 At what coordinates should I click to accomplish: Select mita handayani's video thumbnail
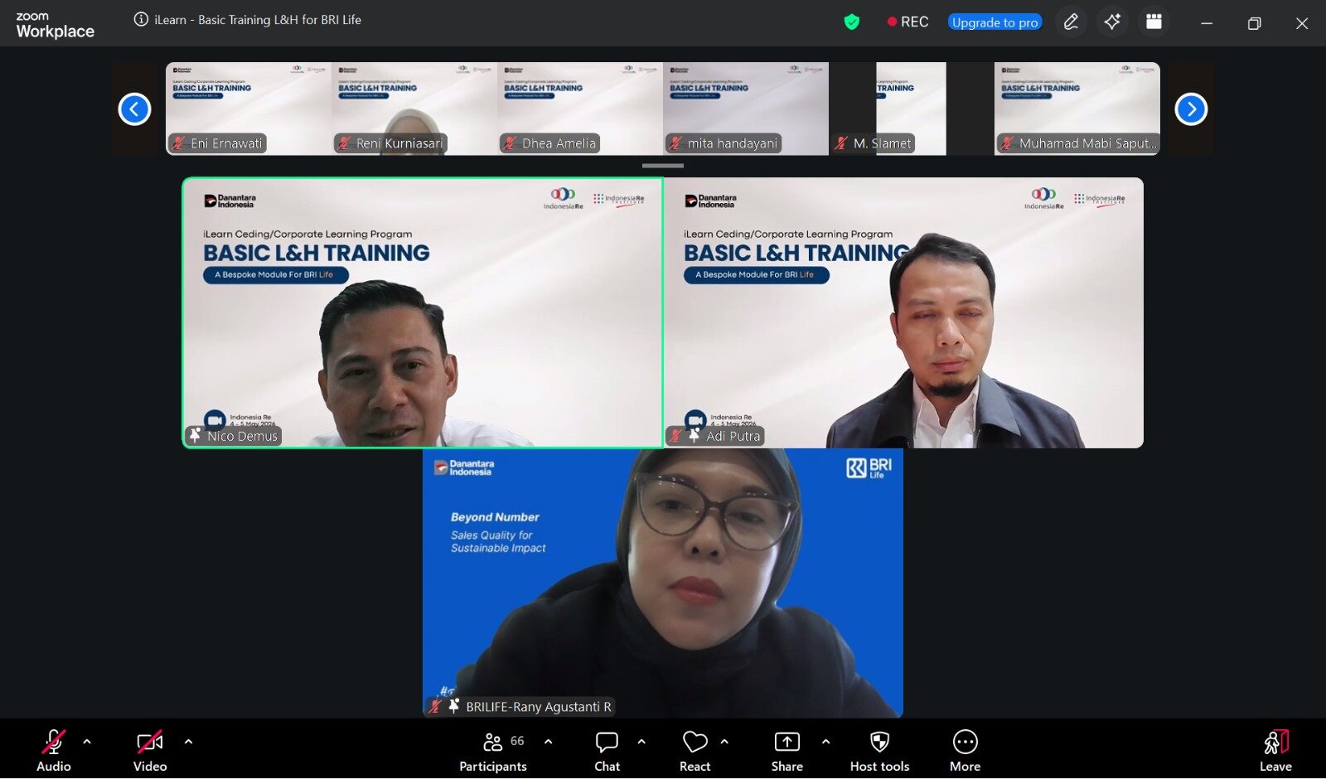746,109
